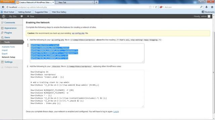This screenshot has width=215, height=120.
Task: Click the Ask.com search field
Action: point(182,7)
